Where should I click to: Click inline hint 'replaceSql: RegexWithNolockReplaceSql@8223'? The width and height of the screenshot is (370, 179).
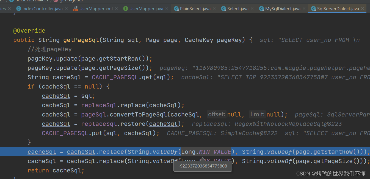coord(267,124)
